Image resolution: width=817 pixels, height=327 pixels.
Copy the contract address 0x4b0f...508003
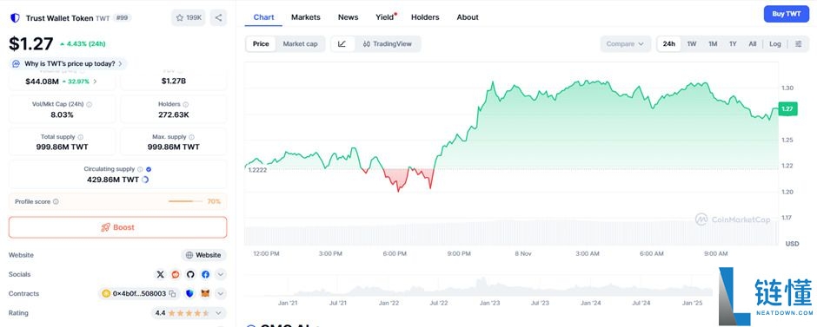click(172, 294)
